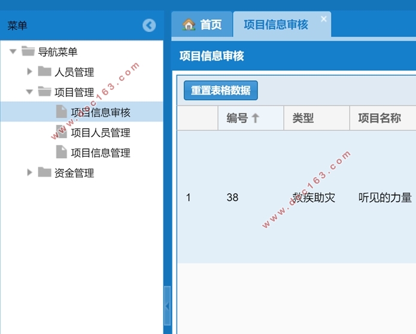416x334 pixels.
Task: Click the 救疾助灾 type cell
Action: click(317, 197)
